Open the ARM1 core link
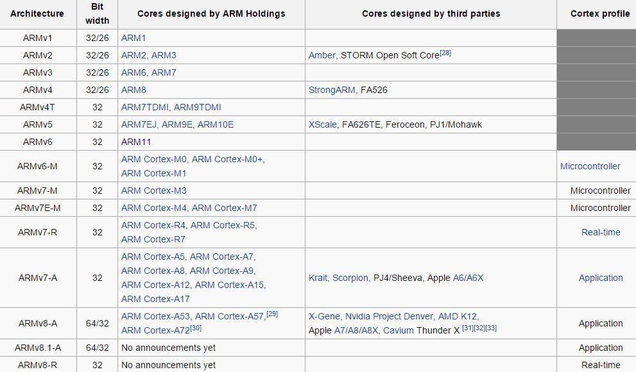 click(133, 38)
